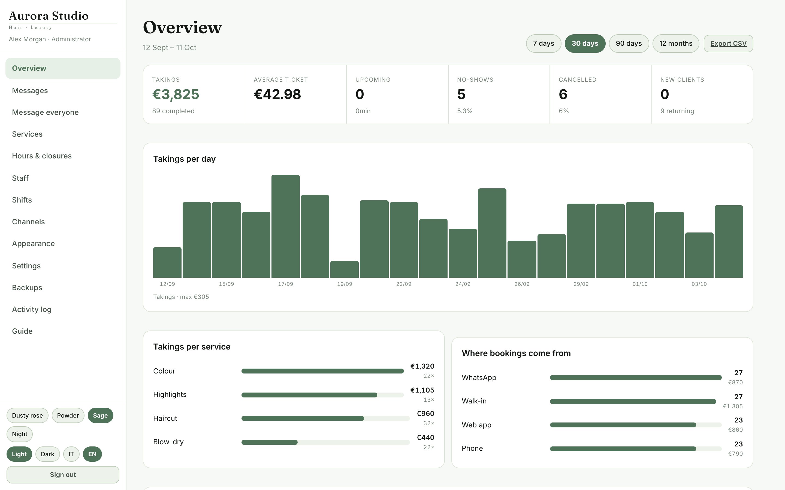
Task: Apply the Night theme
Action: pyautogui.click(x=19, y=434)
